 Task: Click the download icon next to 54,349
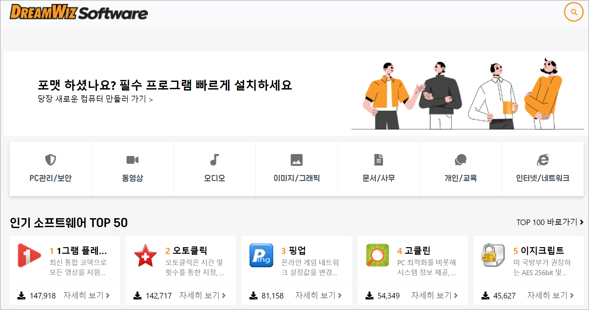pyautogui.click(x=369, y=296)
